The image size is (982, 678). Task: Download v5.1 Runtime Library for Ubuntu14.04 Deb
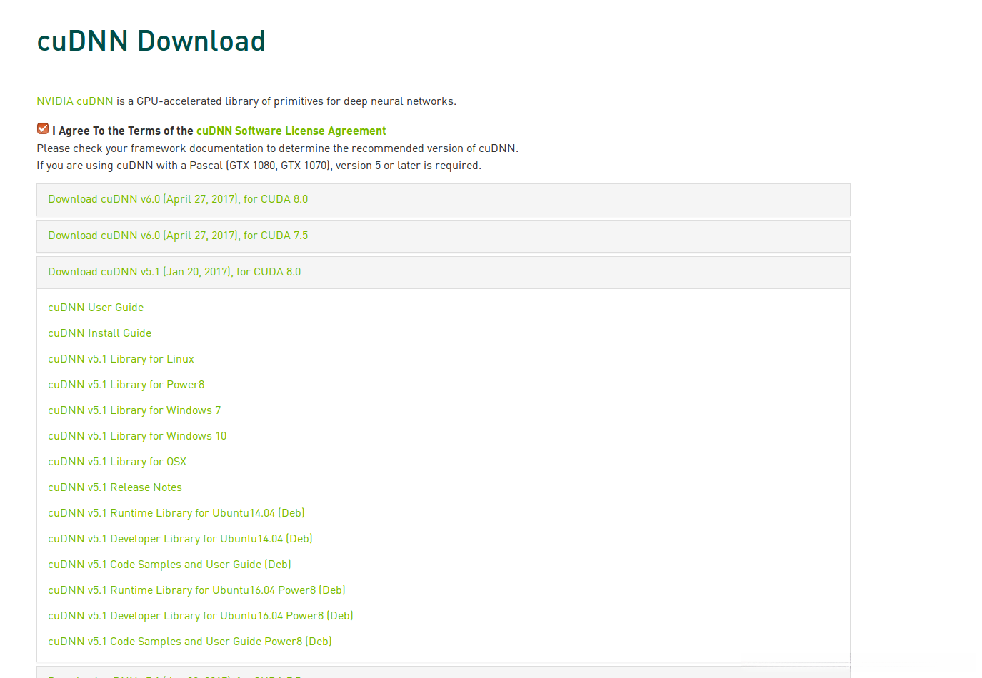point(176,513)
